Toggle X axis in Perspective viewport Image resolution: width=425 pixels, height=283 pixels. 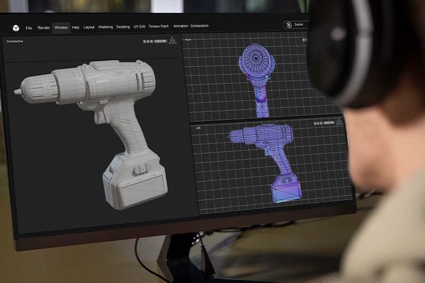pyautogui.click(x=144, y=41)
